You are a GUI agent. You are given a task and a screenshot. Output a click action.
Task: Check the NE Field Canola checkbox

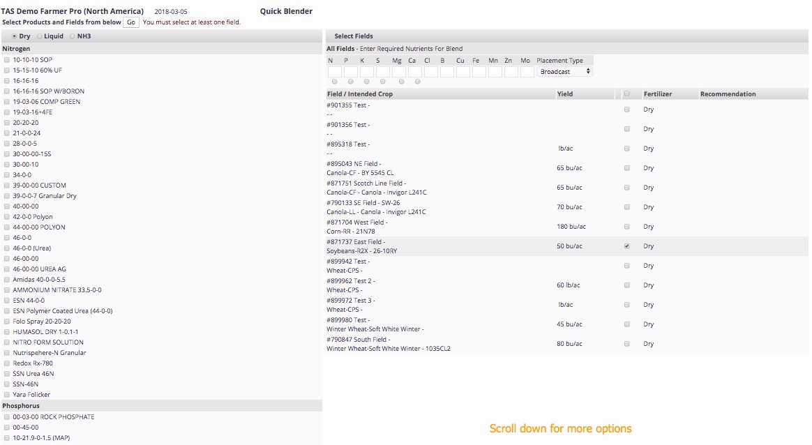pos(626,168)
